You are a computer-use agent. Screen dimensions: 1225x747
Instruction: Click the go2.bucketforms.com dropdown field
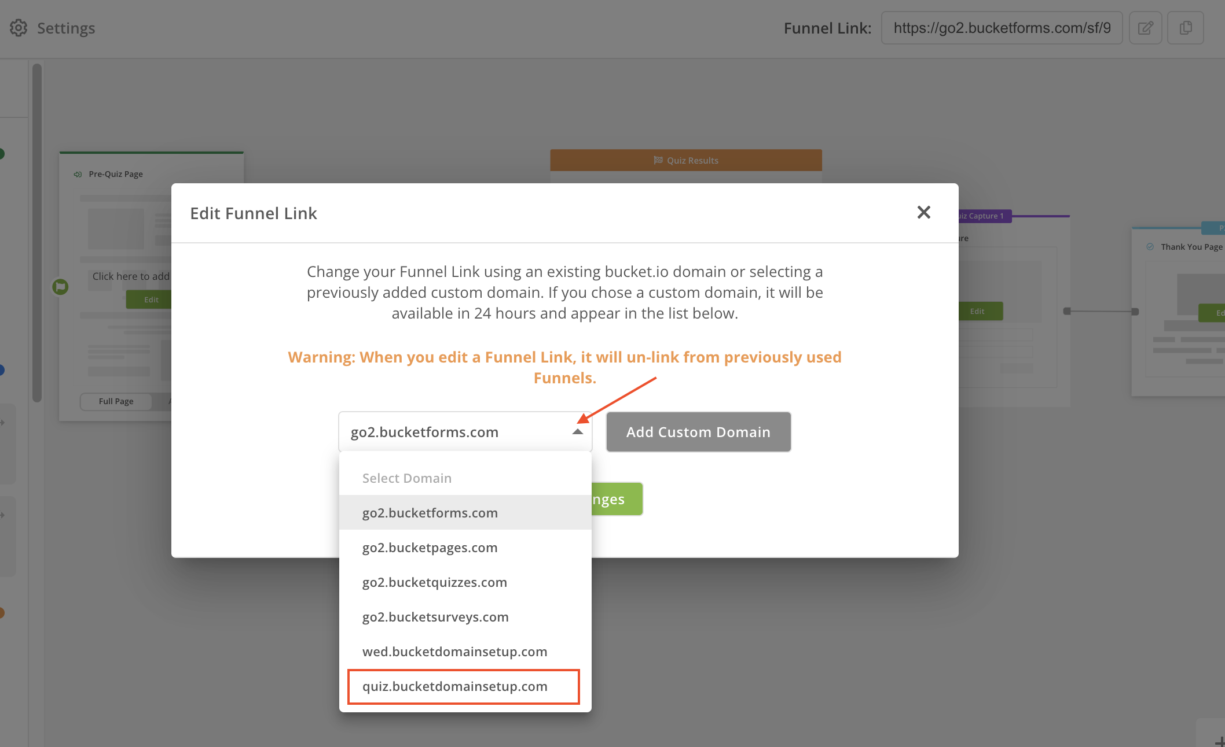point(452,432)
